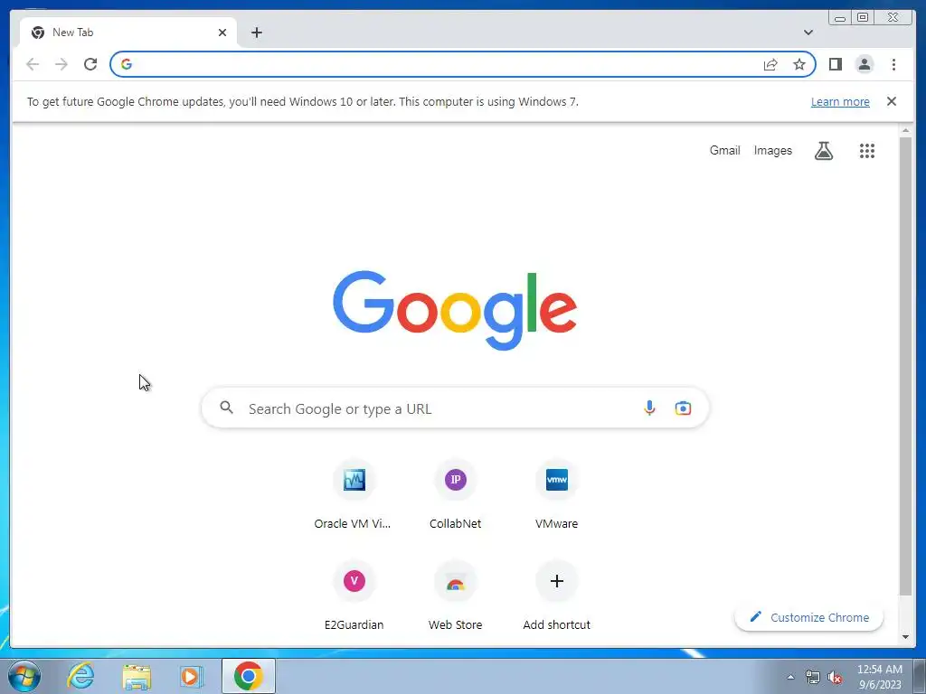The width and height of the screenshot is (926, 694).
Task: Open the Gmail link
Action: tap(724, 151)
